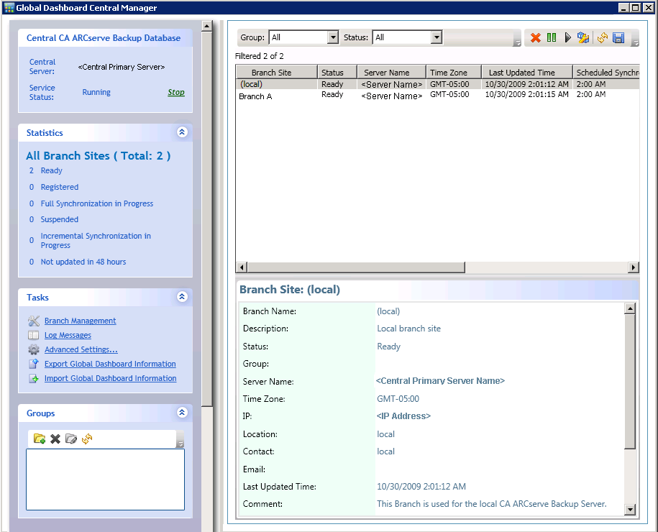Delete a group using the dark X icon
Screen dimensions: 658x532
tap(55, 439)
